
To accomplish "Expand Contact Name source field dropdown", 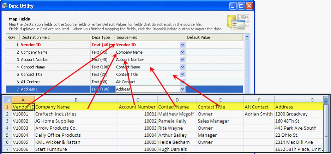I will point(182,67).
